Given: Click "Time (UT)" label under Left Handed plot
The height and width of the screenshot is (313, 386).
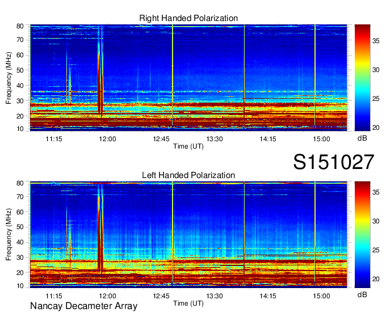Looking at the screenshot, I should [188, 303].
